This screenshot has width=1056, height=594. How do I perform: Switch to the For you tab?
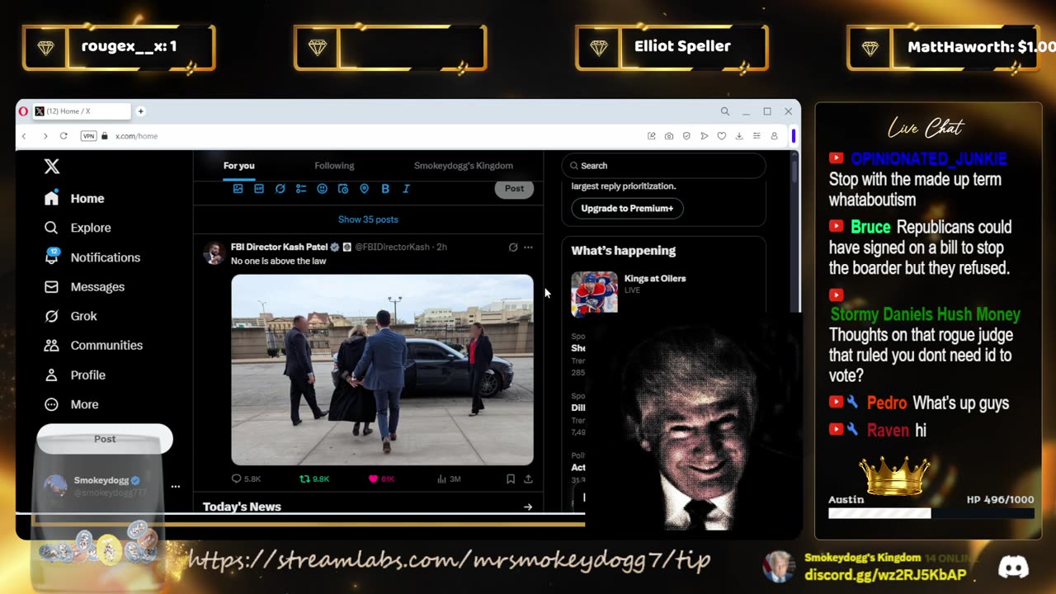(239, 166)
